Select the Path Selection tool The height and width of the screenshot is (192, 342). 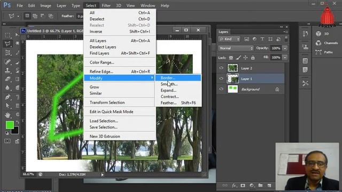tap(7, 106)
